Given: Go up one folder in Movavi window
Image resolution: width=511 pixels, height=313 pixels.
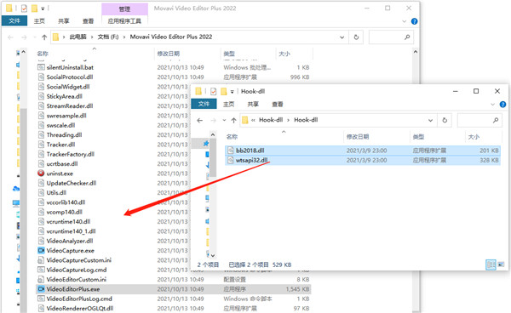Looking at the screenshot, I should tap(44, 37).
